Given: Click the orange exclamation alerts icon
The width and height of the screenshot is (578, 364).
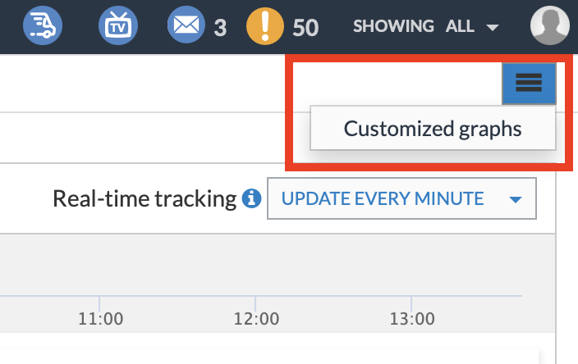Looking at the screenshot, I should tap(264, 25).
